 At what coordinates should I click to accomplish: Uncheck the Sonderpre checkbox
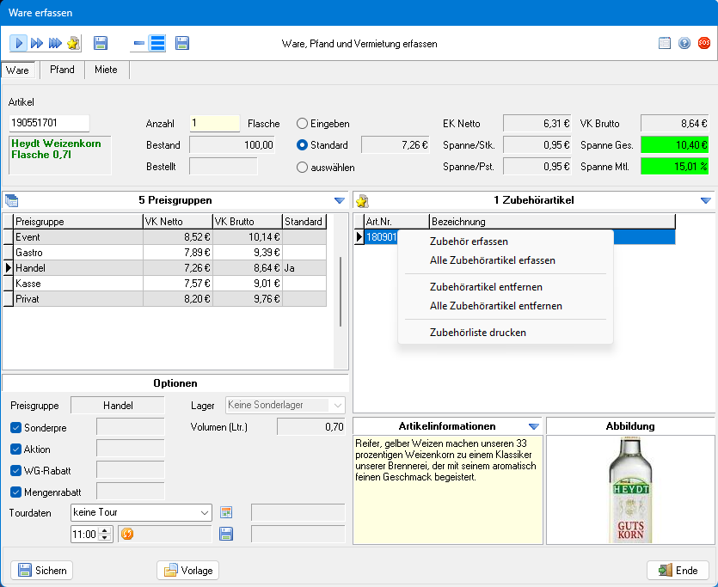coord(15,427)
